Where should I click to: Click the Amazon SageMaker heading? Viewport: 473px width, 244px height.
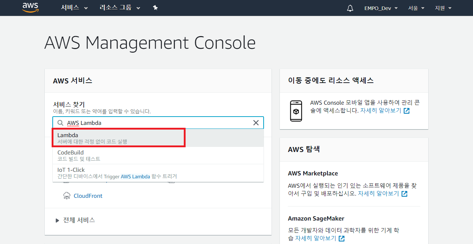click(x=316, y=218)
